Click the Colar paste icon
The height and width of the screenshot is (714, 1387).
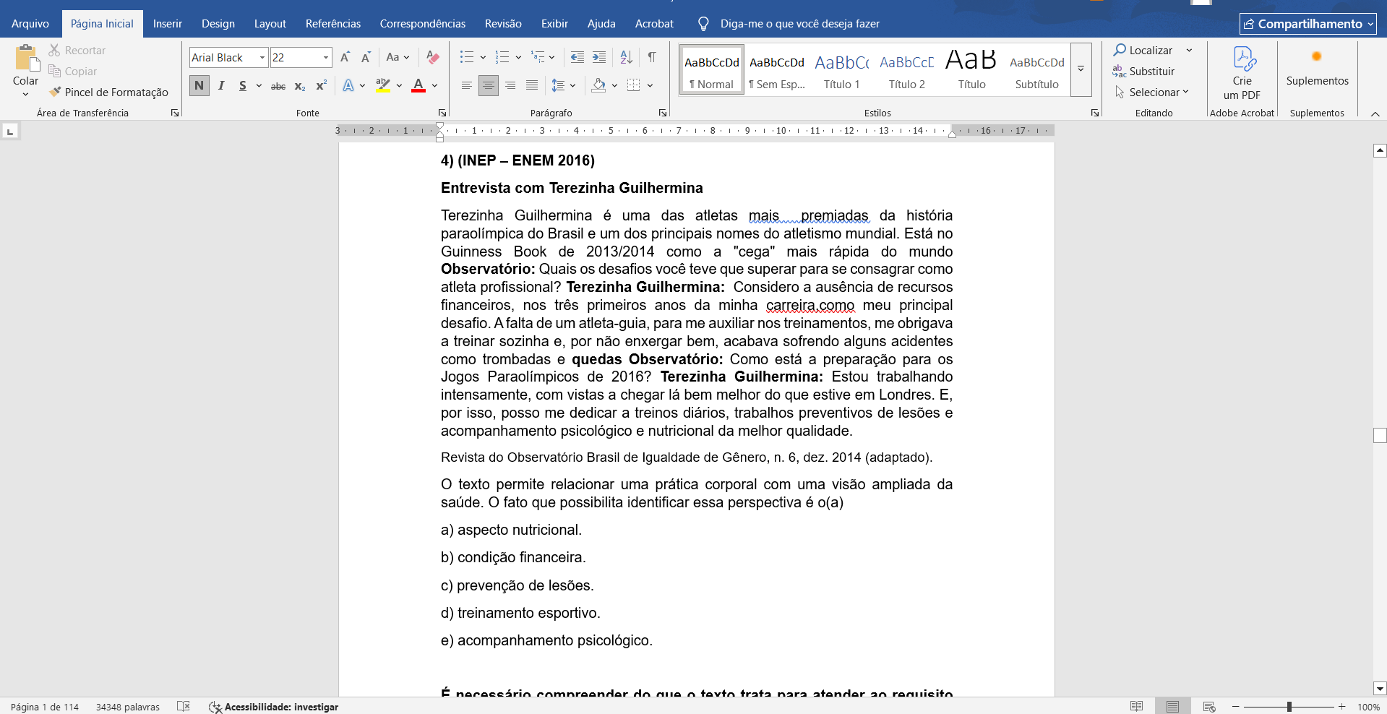(26, 59)
